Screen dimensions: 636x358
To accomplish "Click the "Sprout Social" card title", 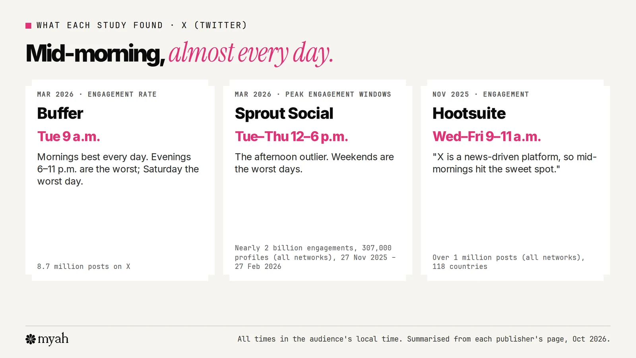I will coord(284,113).
